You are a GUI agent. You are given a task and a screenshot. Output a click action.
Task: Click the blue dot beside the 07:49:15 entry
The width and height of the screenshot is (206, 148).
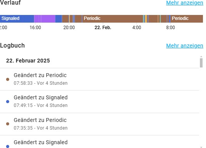(x=8, y=102)
